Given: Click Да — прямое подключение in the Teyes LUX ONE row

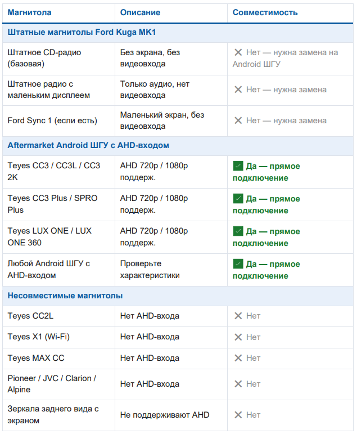Looking at the screenshot, I should (x=266, y=237).
